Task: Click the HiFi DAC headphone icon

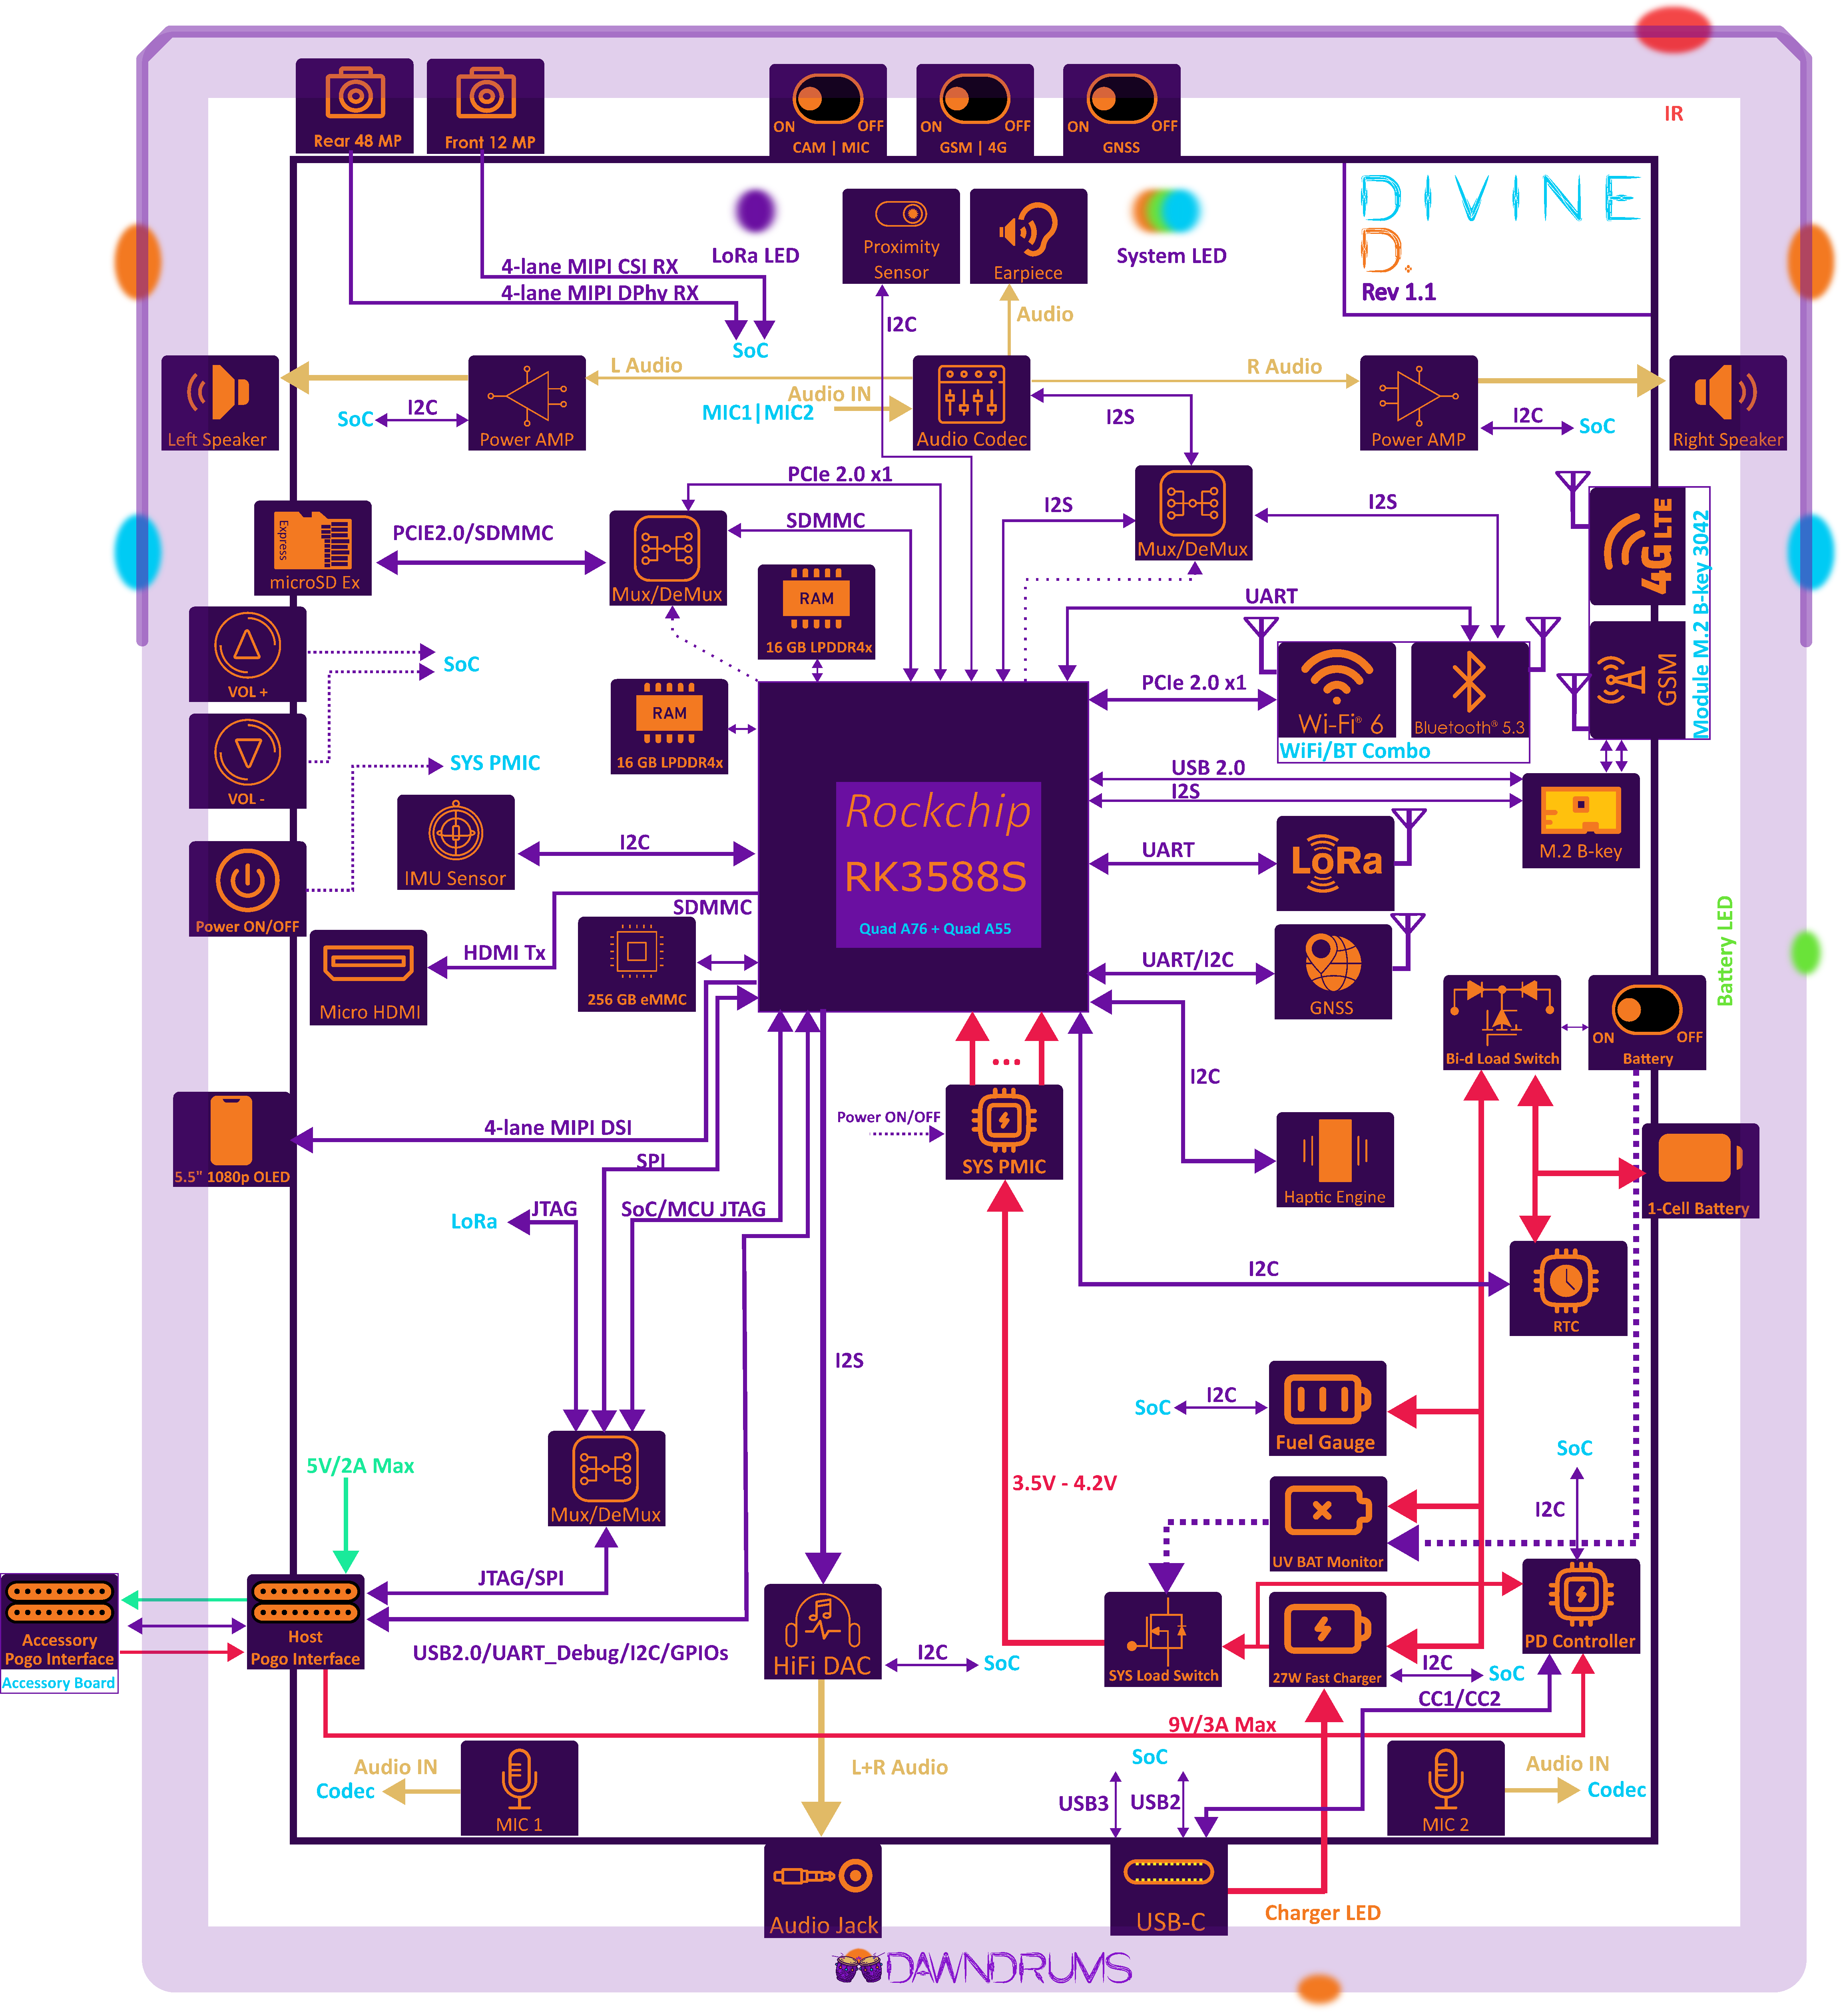Action: (822, 1619)
